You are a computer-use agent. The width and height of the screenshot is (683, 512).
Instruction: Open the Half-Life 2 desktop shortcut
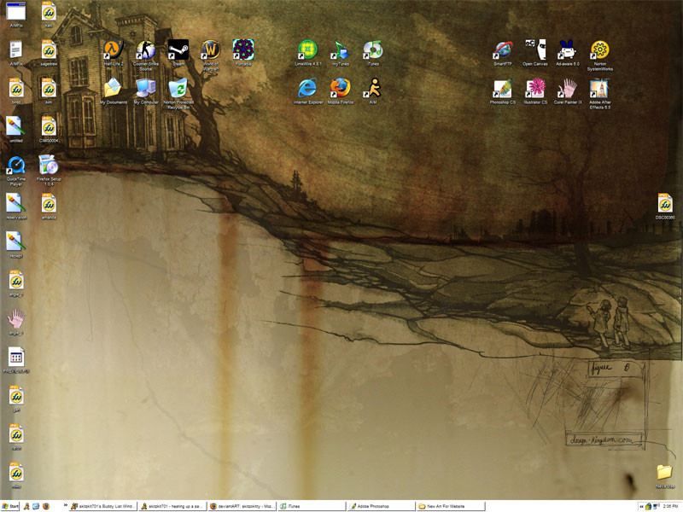pyautogui.click(x=114, y=50)
